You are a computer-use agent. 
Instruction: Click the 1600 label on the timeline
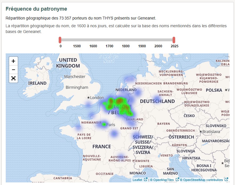(93, 46)
